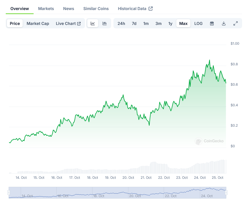Image resolution: width=251 pixels, height=202 pixels.
Task: Click the 20. Oct main x-axis label
Action: click(x=128, y=178)
